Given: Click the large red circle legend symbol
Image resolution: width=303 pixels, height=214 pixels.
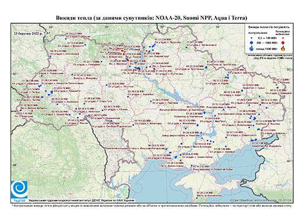Looking at the screenshot, I should click(x=283, y=42).
